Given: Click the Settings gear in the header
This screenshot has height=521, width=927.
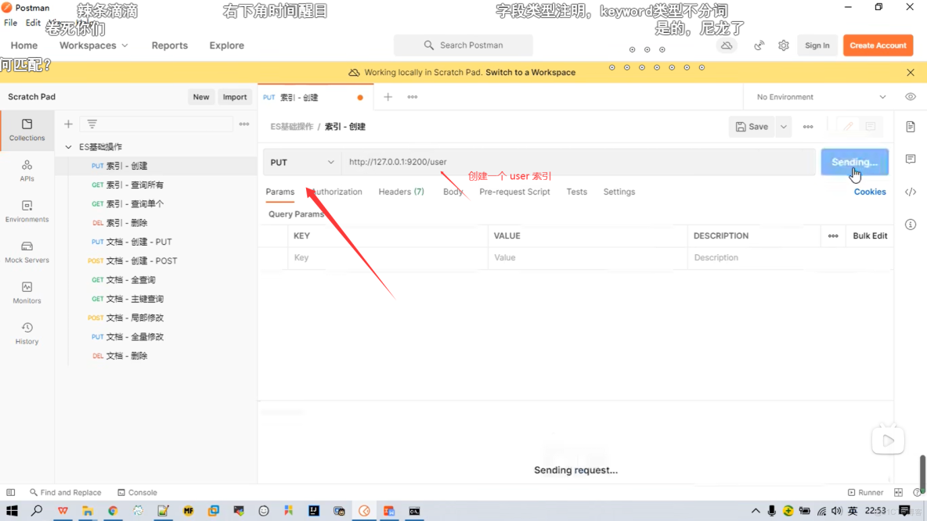Looking at the screenshot, I should tap(783, 45).
